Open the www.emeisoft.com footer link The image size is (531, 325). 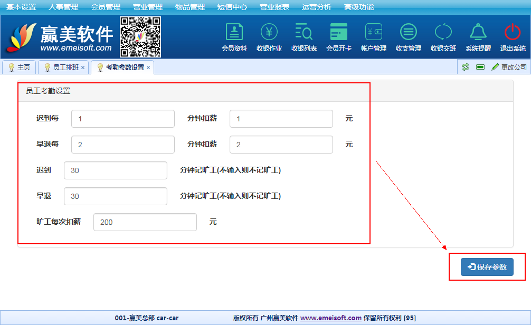click(331, 318)
